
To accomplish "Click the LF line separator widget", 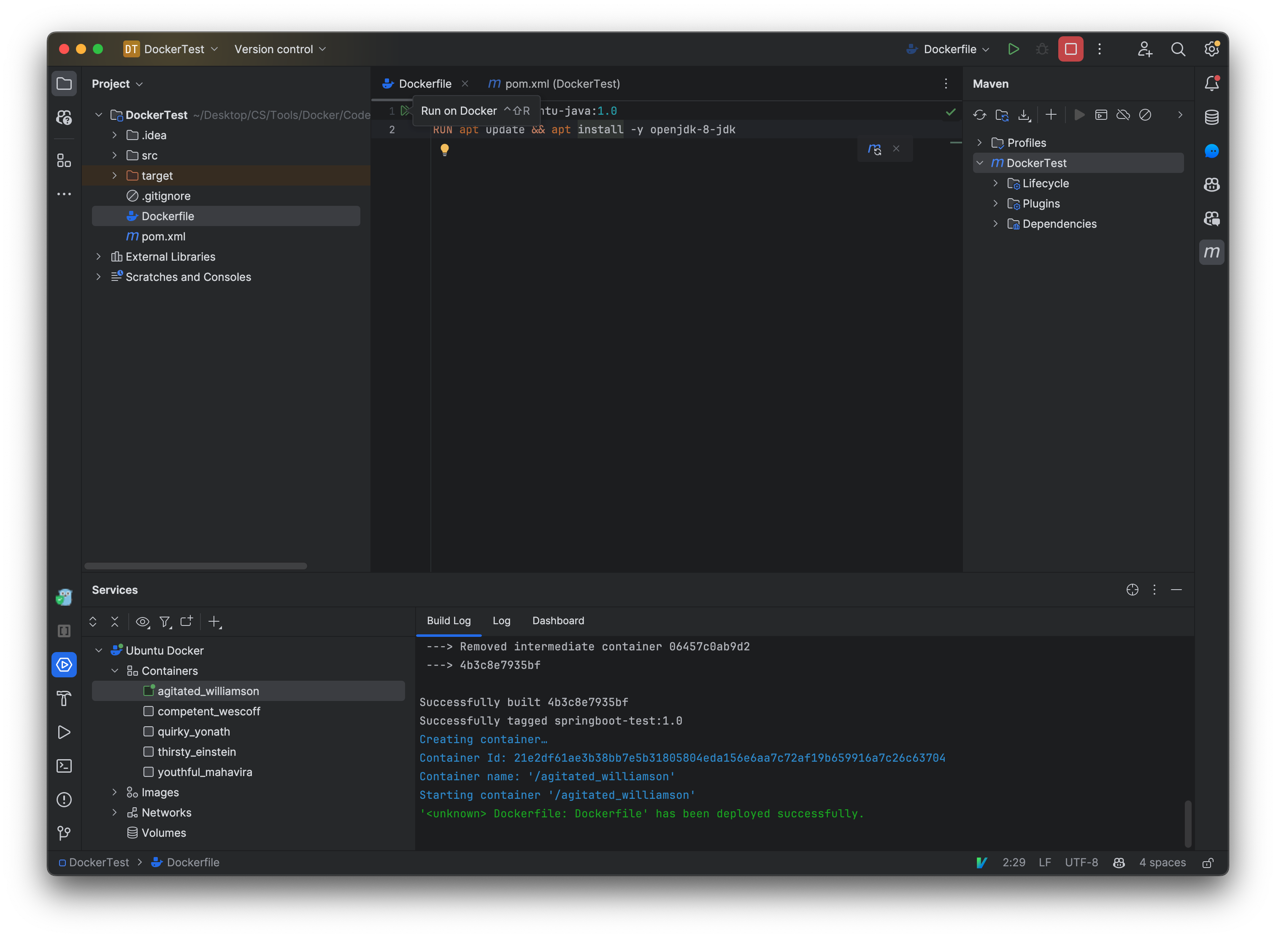I will click(1045, 863).
